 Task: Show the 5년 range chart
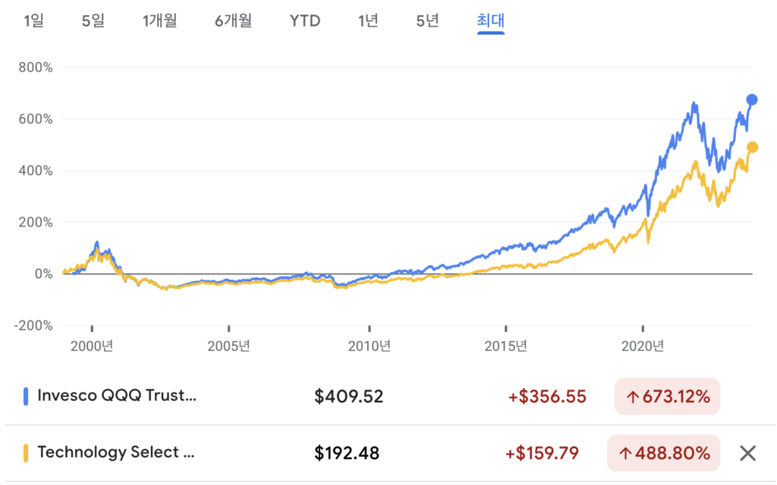pyautogui.click(x=427, y=20)
